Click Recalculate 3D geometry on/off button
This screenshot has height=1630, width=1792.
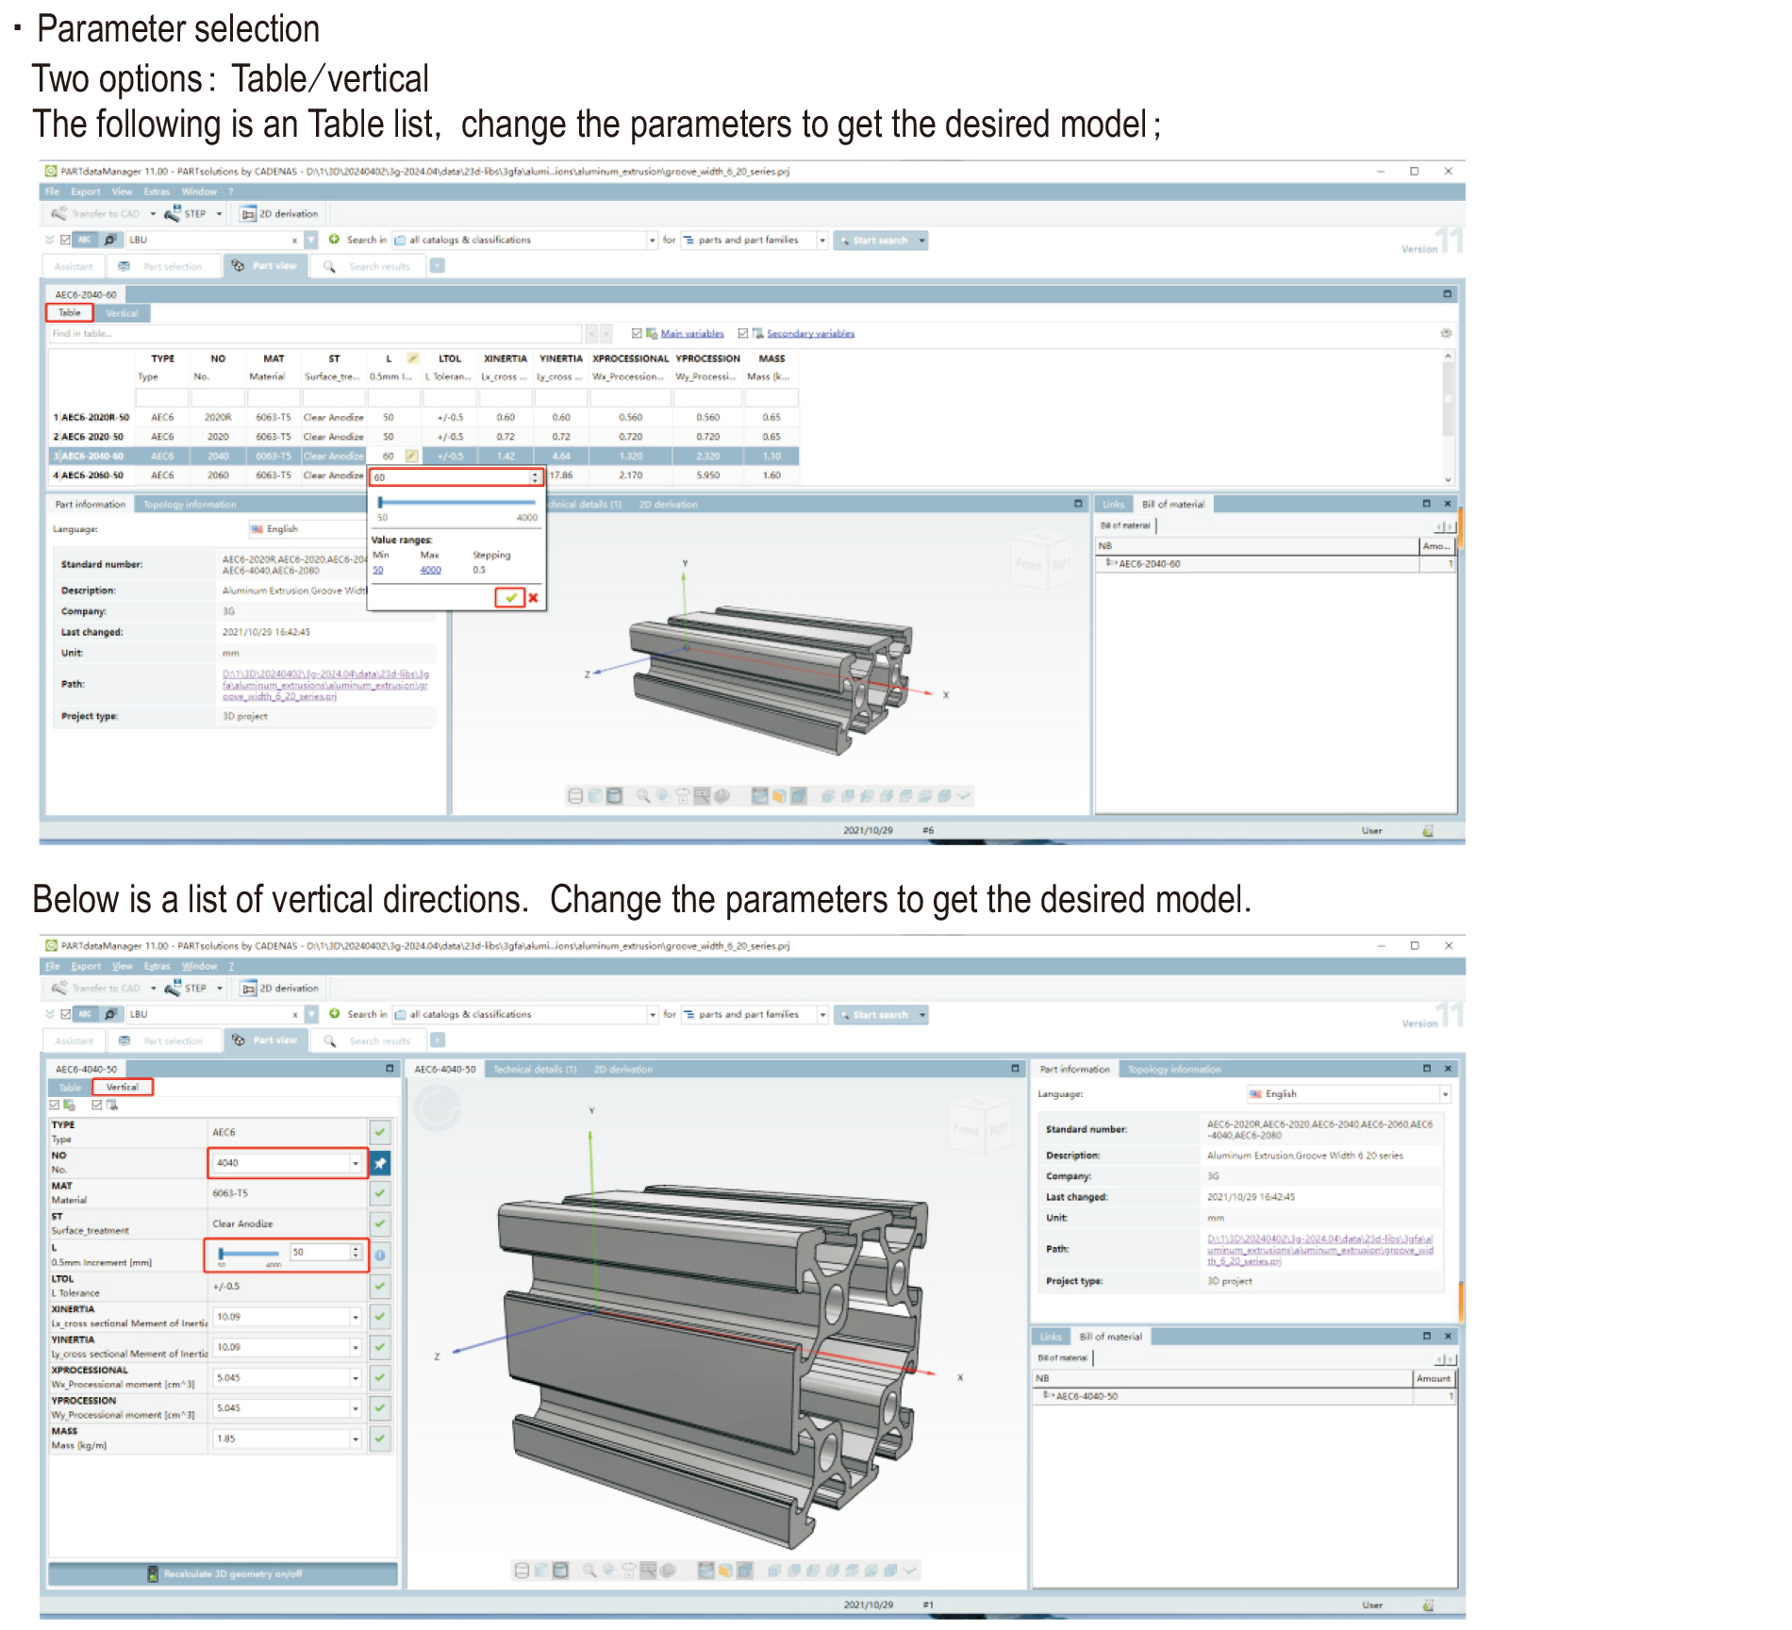224,1573
